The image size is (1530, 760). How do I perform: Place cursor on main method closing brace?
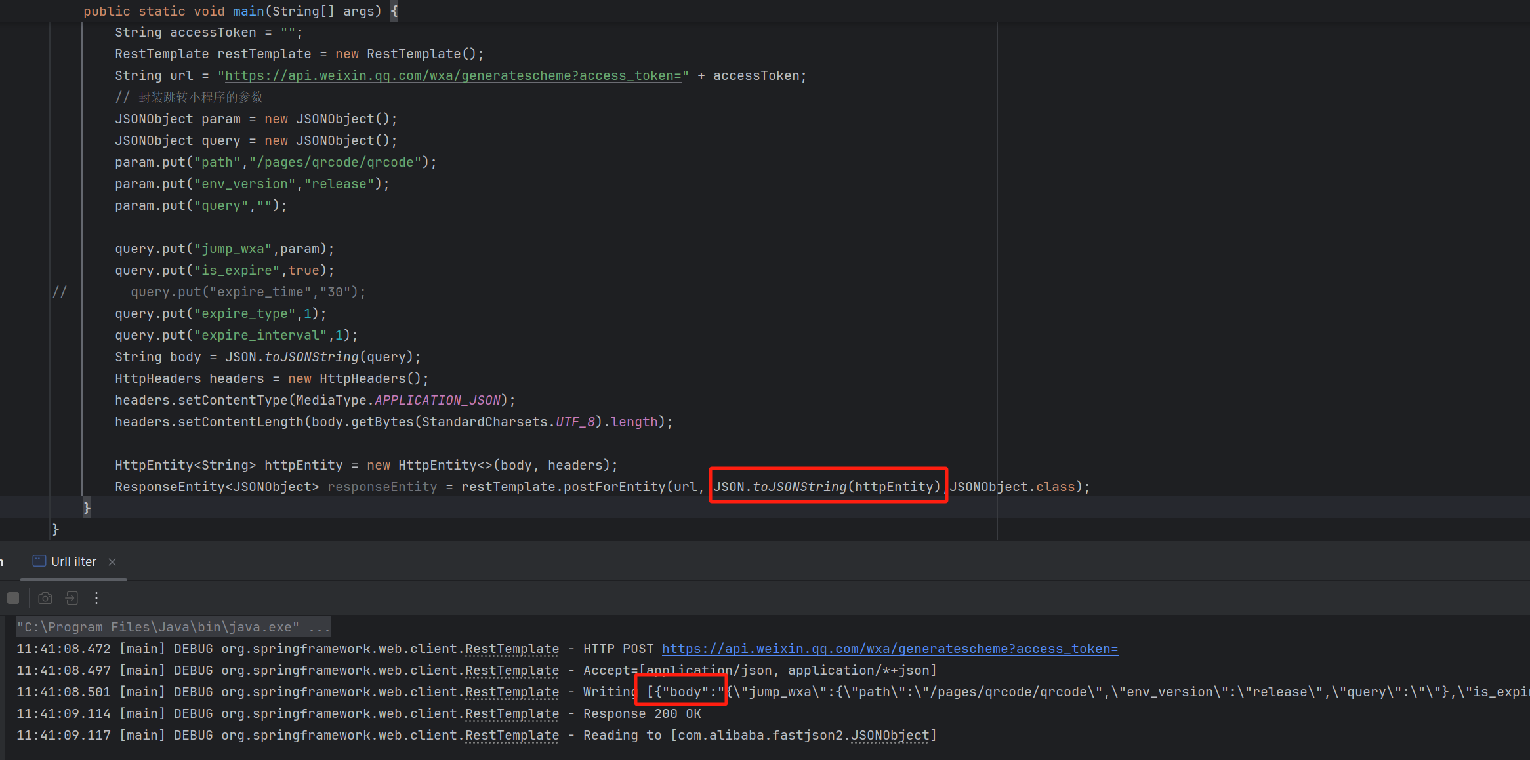coord(87,508)
